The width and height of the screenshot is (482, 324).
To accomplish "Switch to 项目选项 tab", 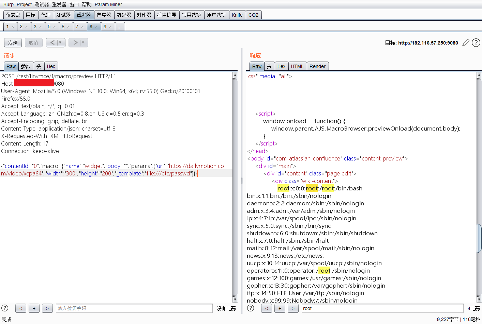I will pyautogui.click(x=192, y=15).
